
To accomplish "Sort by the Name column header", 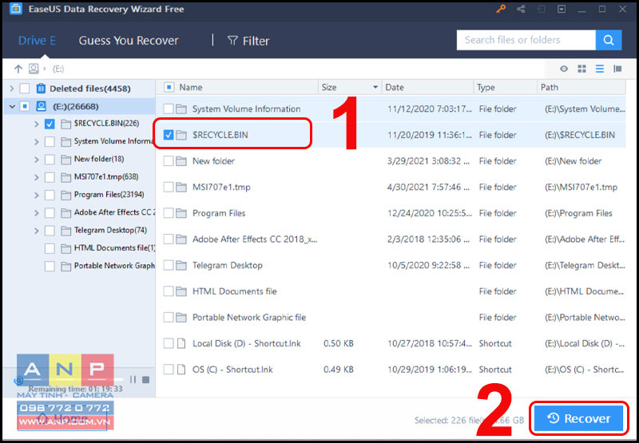I will [x=191, y=87].
